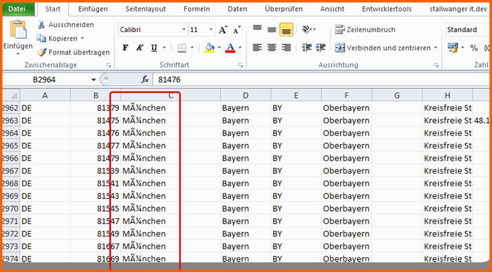
Task: Switch to Überprüfen tab
Action: click(x=284, y=9)
